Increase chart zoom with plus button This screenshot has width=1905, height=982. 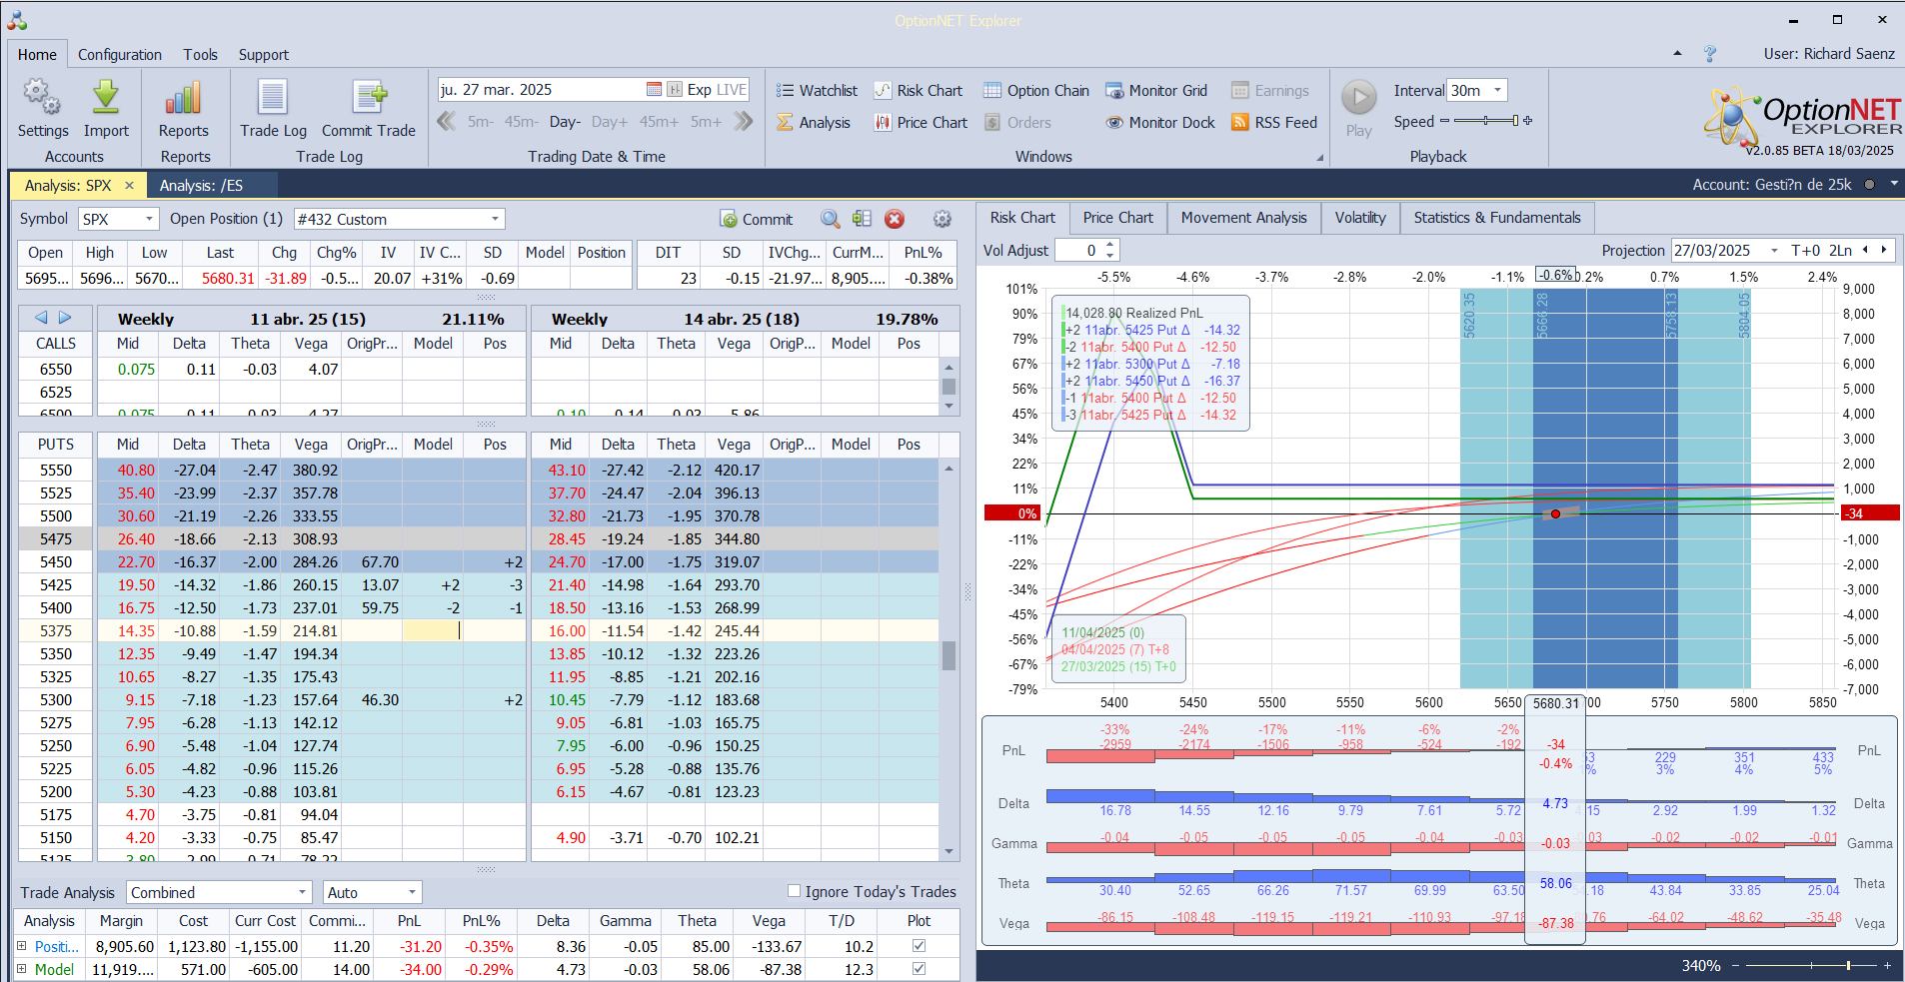(1887, 965)
